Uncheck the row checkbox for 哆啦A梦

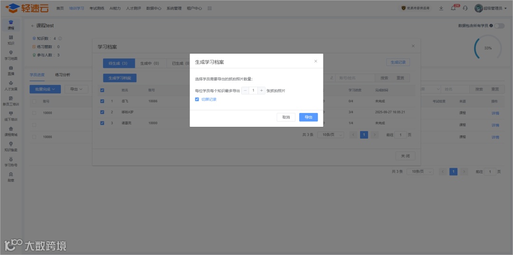pos(102,112)
